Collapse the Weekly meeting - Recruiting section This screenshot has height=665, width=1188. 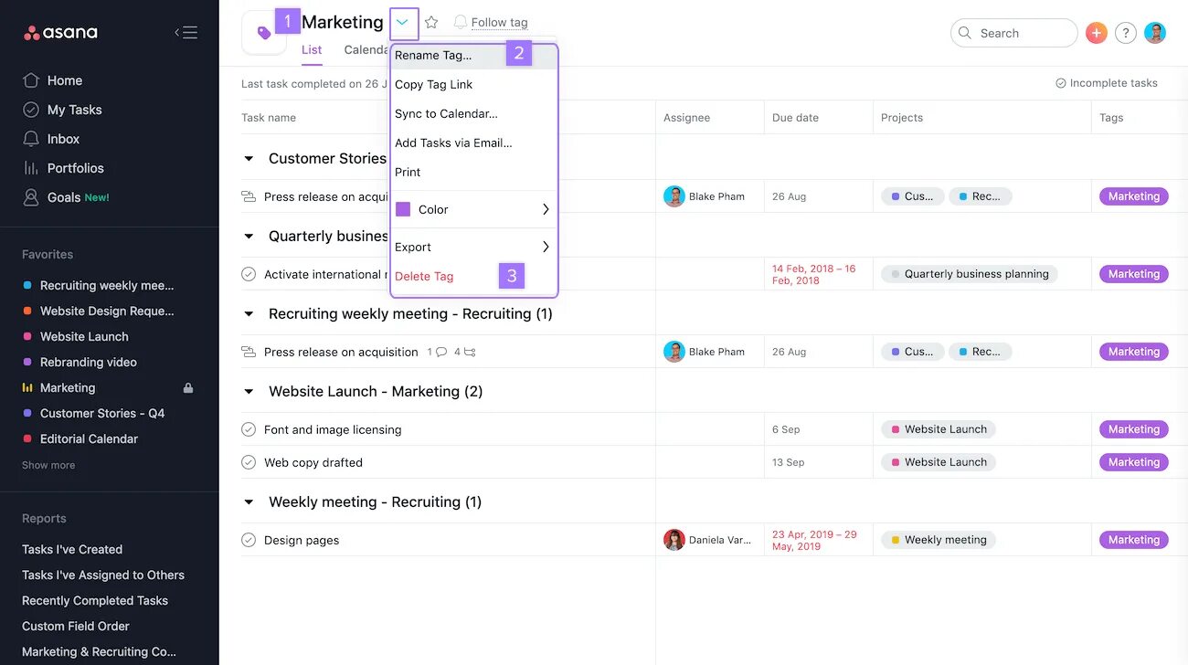point(248,501)
